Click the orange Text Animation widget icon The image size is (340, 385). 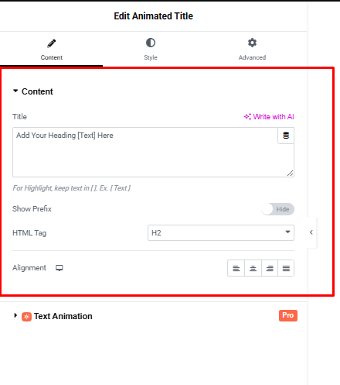(x=26, y=317)
